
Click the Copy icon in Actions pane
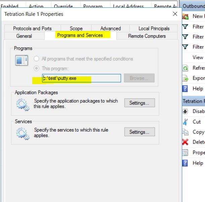click(x=186, y=132)
